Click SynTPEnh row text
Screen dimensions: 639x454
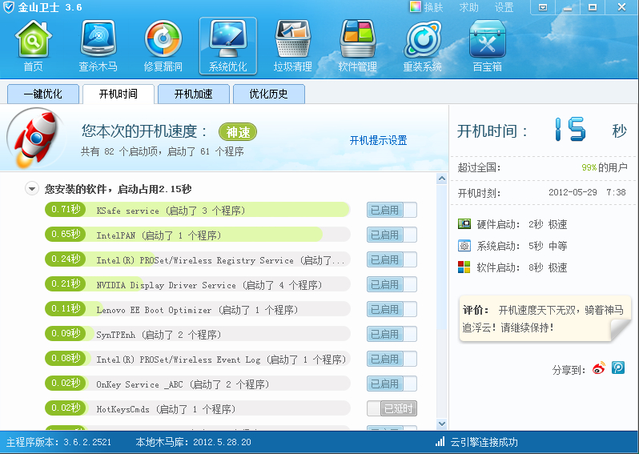click(159, 335)
